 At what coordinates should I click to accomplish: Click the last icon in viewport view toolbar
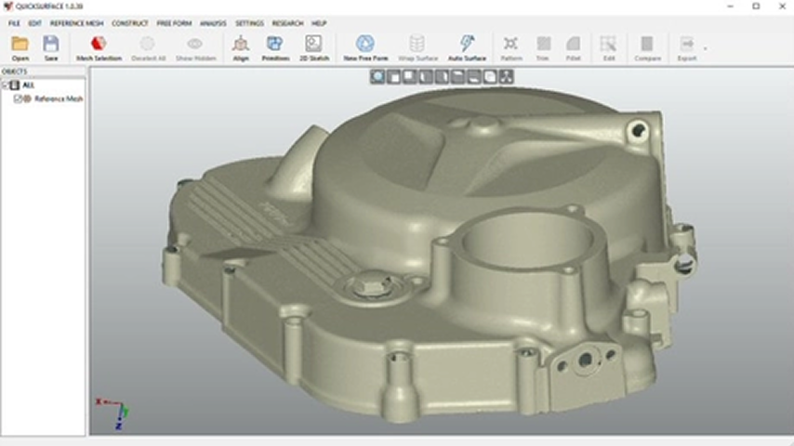click(506, 77)
